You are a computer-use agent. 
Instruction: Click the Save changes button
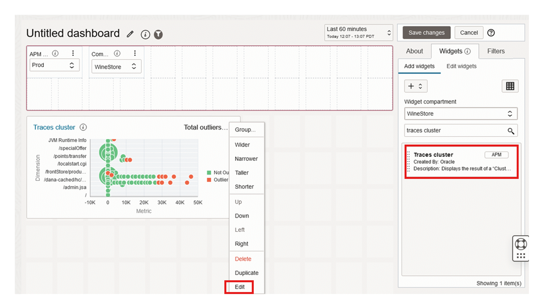pos(426,33)
